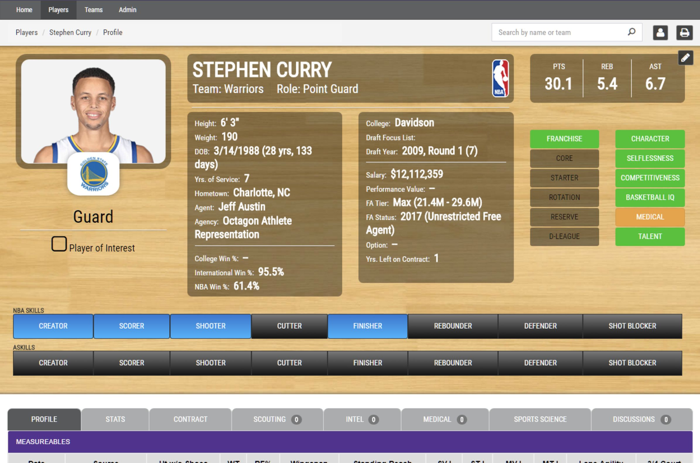Viewport: 700px width, 463px height.
Task: Open the Admin nav menu
Action: (x=128, y=10)
